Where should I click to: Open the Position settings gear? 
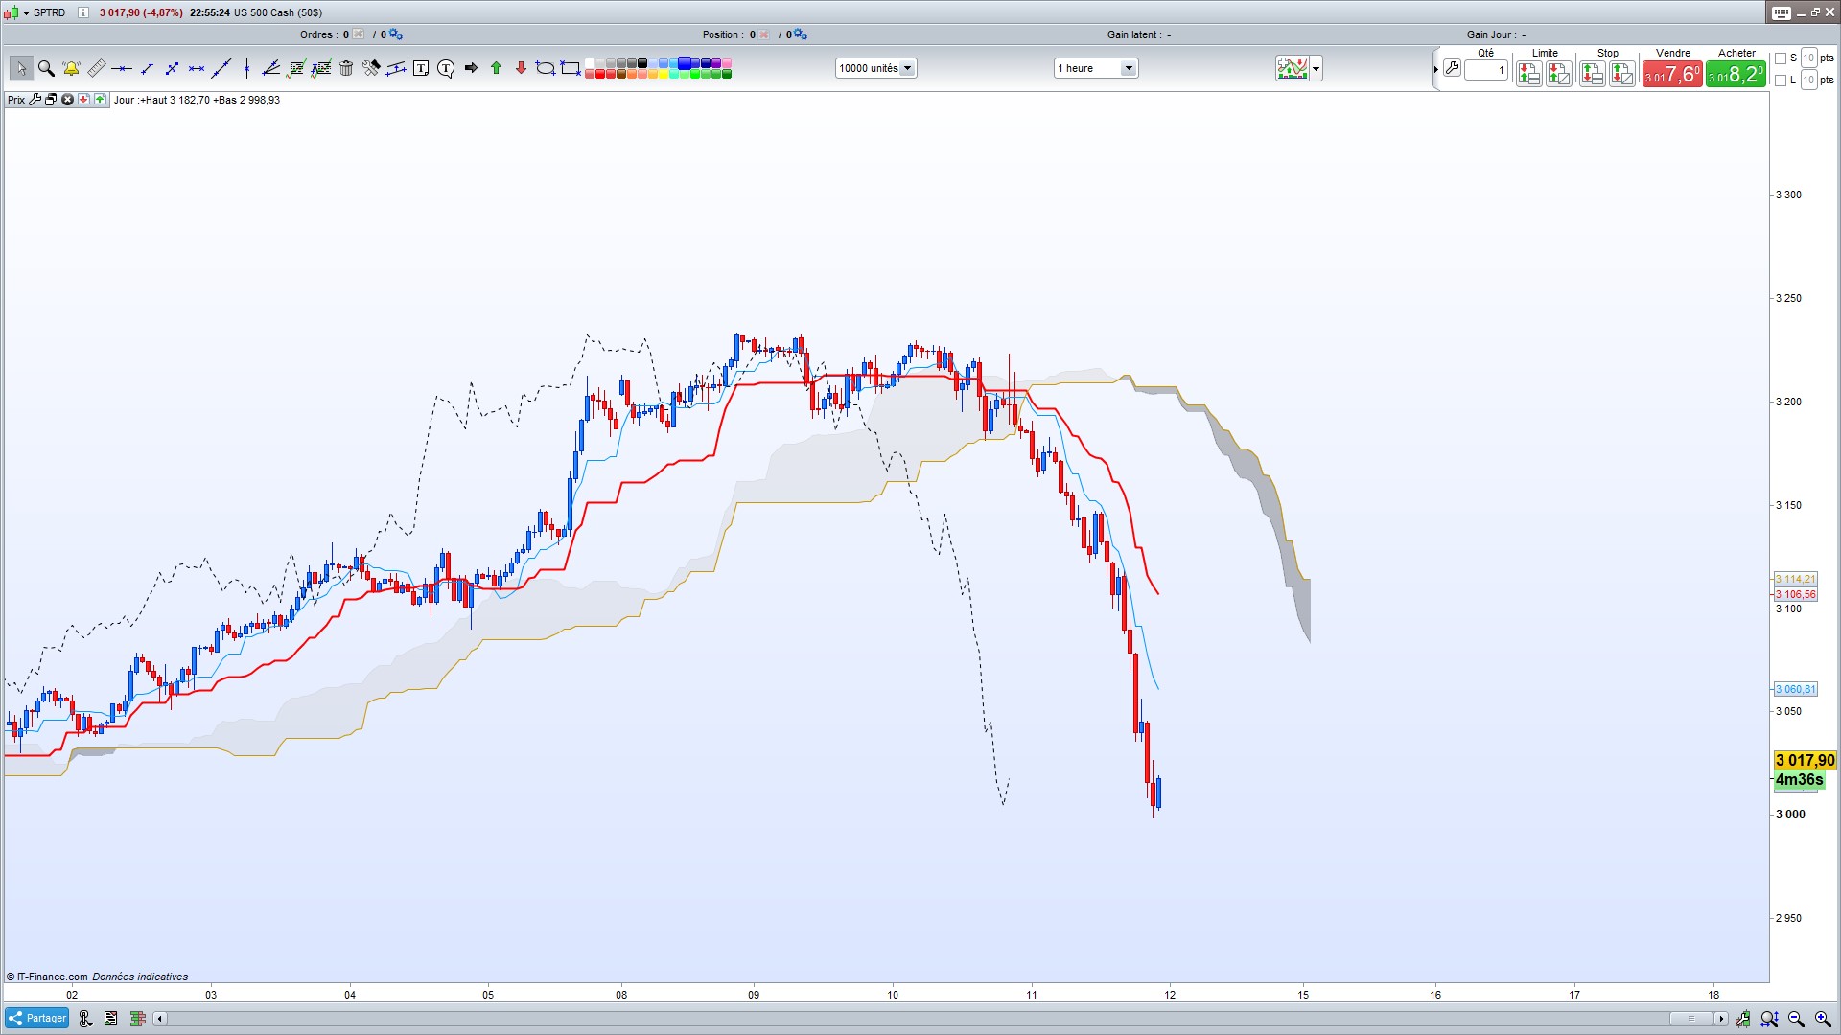pyautogui.click(x=801, y=34)
